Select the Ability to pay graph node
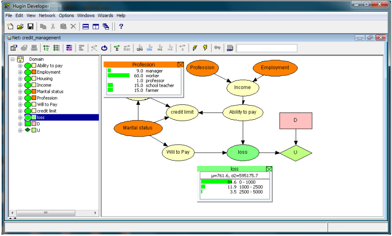Image resolution: width=392 pixels, height=236 pixels. [x=243, y=112]
